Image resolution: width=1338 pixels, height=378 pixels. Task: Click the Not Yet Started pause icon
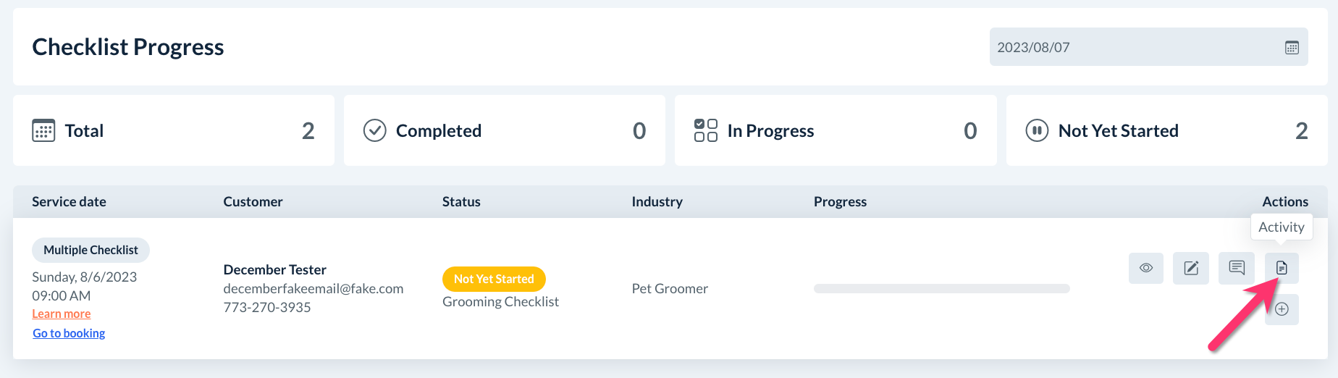tap(1037, 130)
